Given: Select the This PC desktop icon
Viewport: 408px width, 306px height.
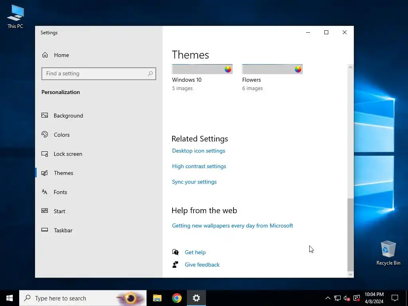Looking at the screenshot, I should point(16,16).
